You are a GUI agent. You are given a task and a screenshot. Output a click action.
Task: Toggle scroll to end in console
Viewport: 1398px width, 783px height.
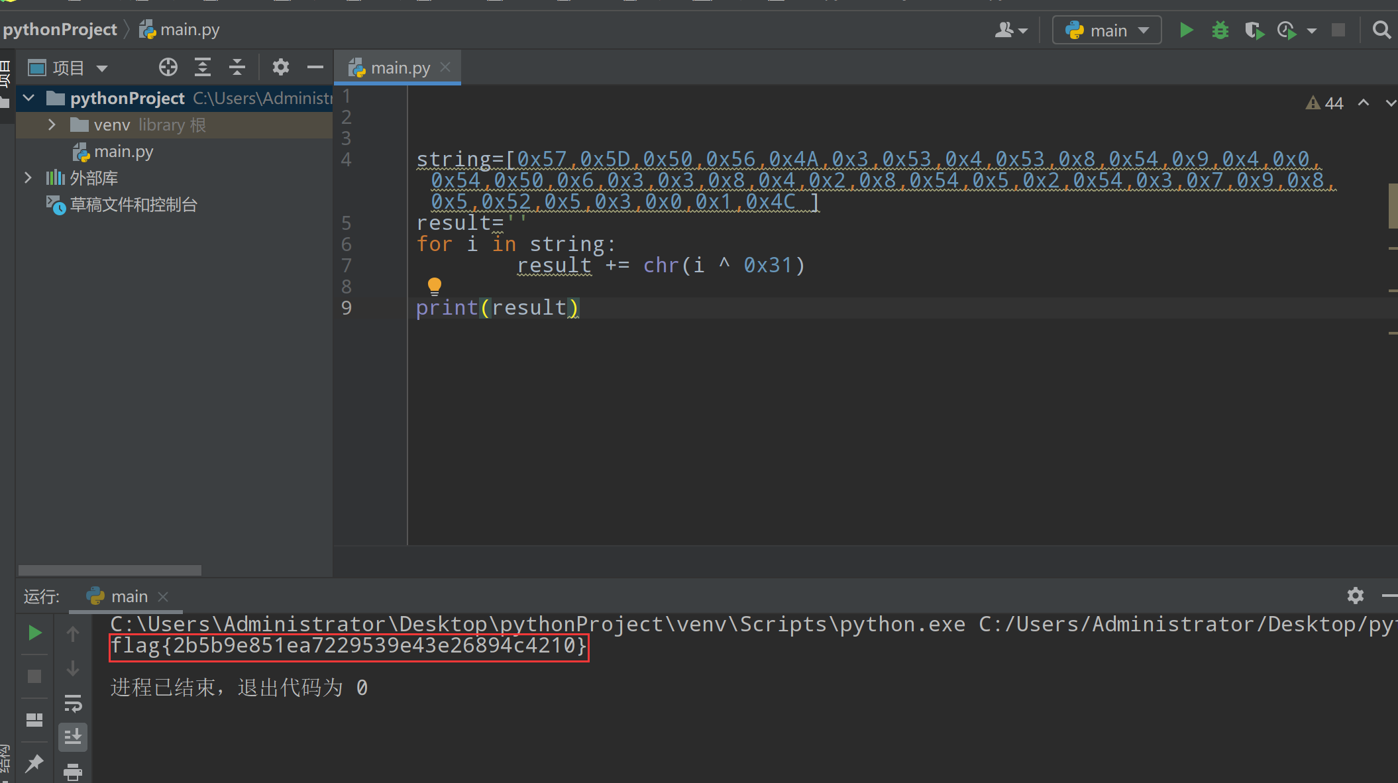[x=73, y=737]
